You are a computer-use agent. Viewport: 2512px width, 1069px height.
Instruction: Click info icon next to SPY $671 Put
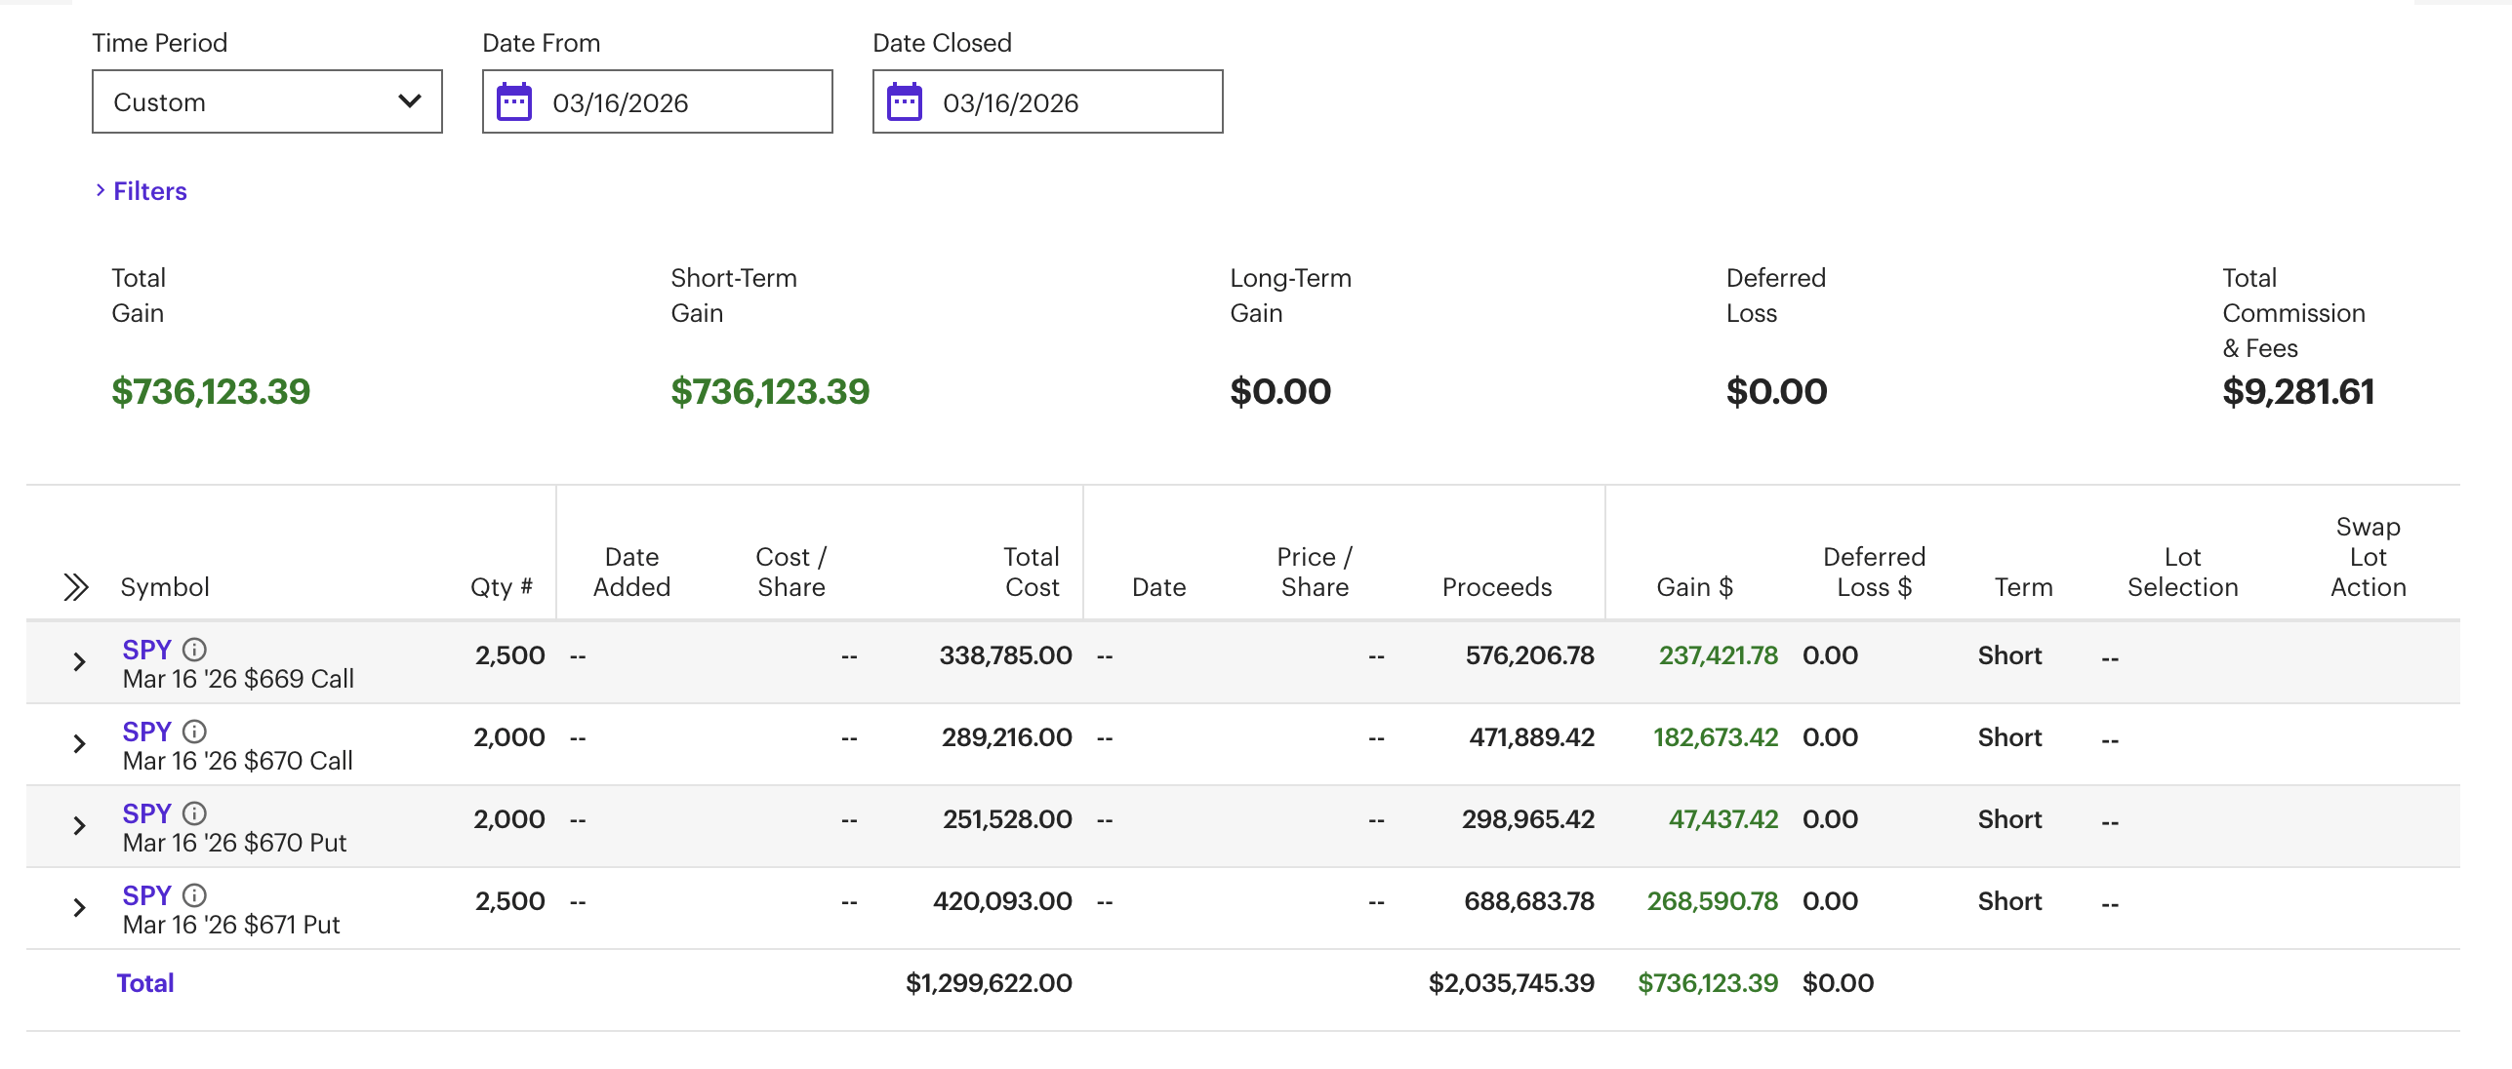click(x=195, y=895)
